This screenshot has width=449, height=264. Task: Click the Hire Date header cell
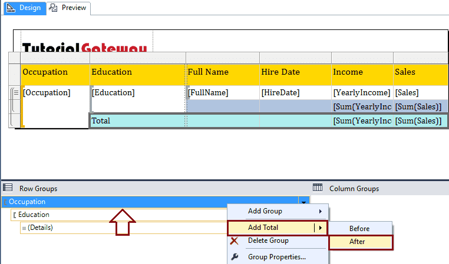click(x=296, y=75)
